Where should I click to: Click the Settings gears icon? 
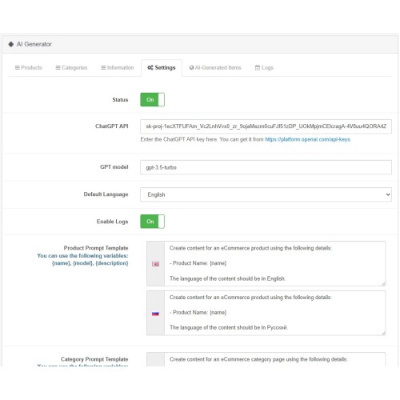[x=150, y=68]
